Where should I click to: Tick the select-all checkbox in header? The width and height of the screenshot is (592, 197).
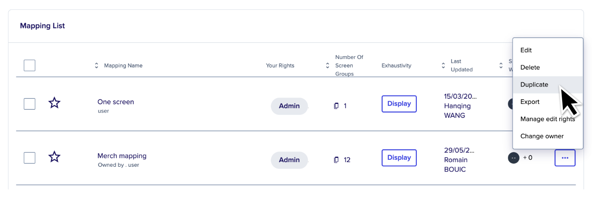[x=30, y=65]
